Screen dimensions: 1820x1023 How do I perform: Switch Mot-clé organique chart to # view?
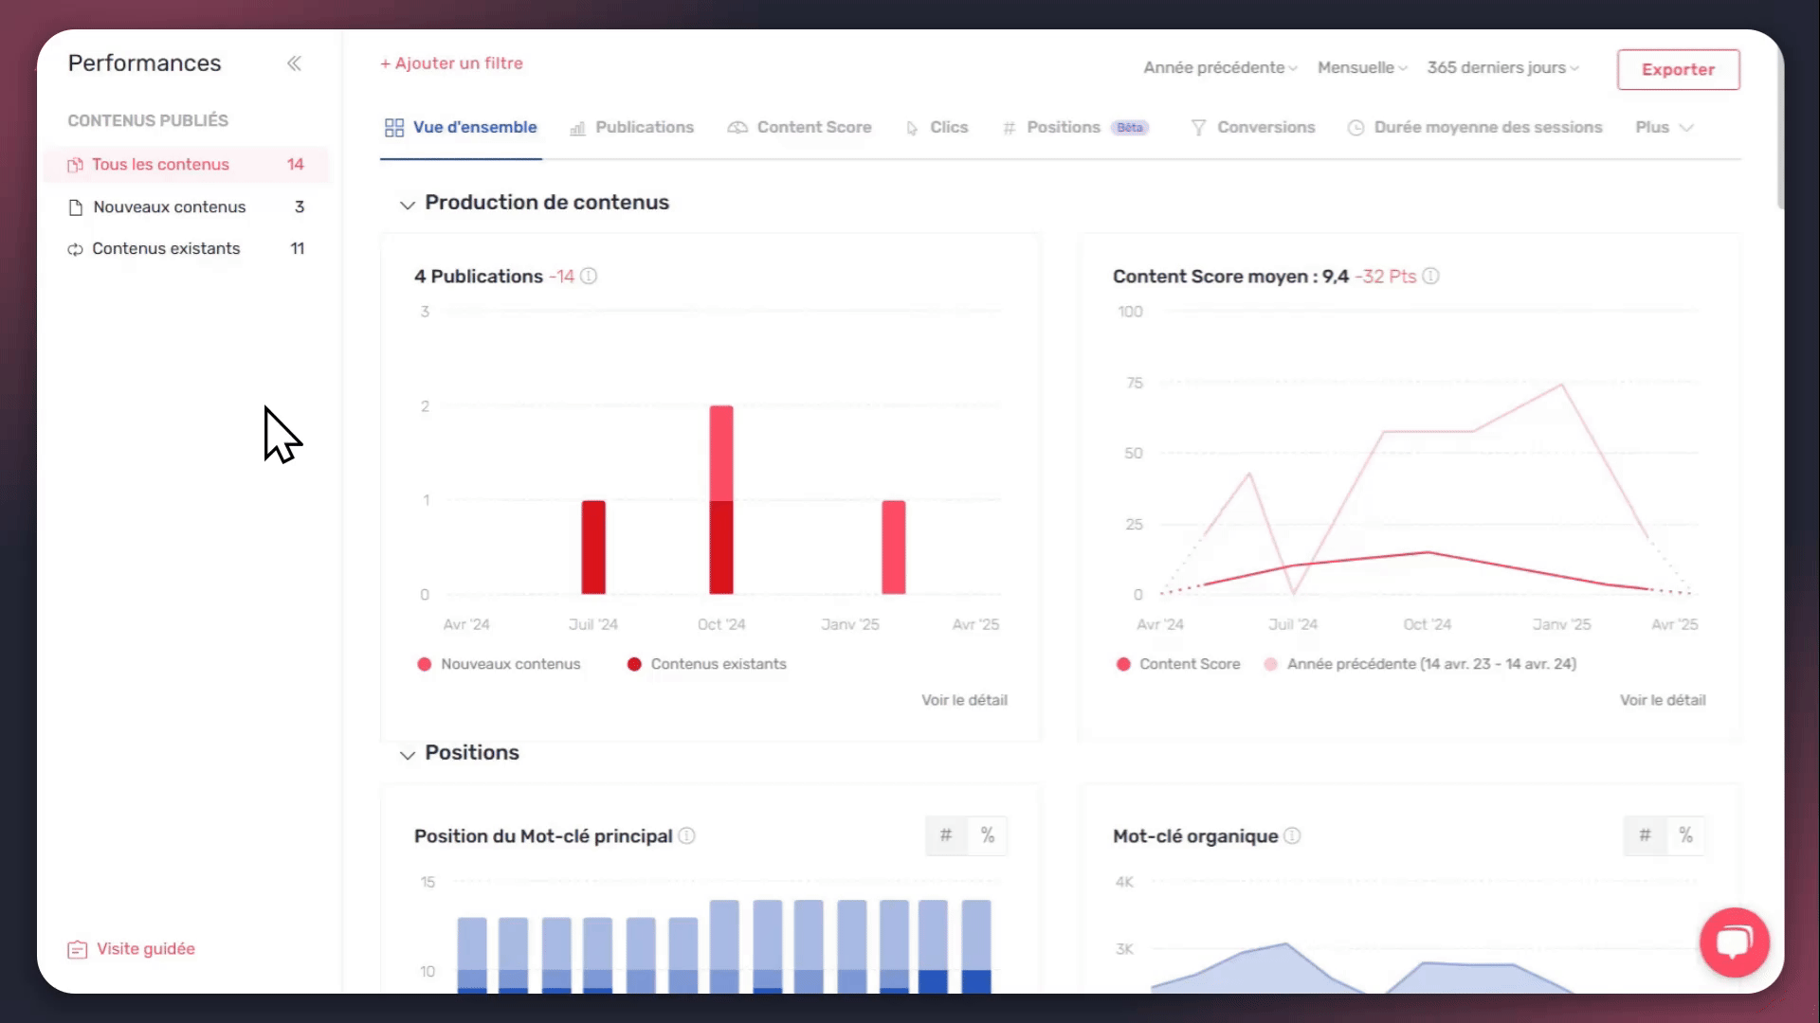tap(1645, 835)
